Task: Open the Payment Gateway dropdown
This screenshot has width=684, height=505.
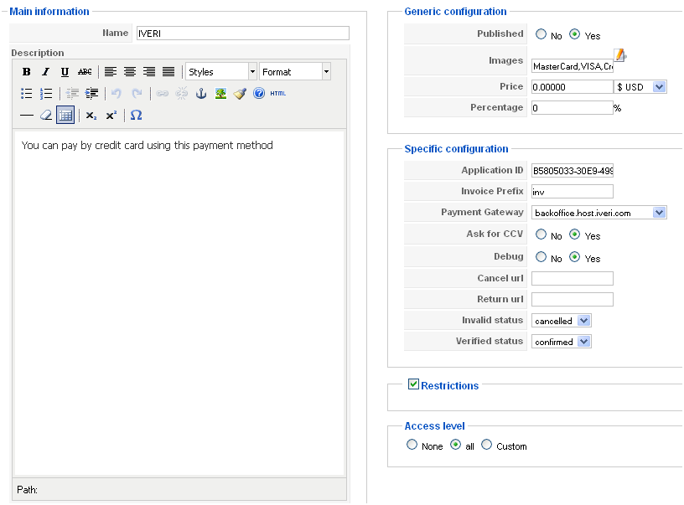Action: [x=598, y=213]
